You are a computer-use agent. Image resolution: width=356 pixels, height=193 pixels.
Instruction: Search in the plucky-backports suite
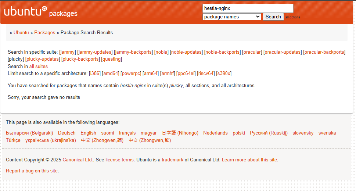click(80, 59)
